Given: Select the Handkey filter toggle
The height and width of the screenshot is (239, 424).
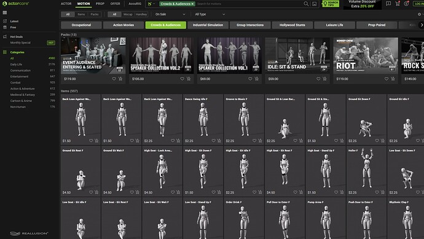Looking at the screenshot, I should point(141,14).
